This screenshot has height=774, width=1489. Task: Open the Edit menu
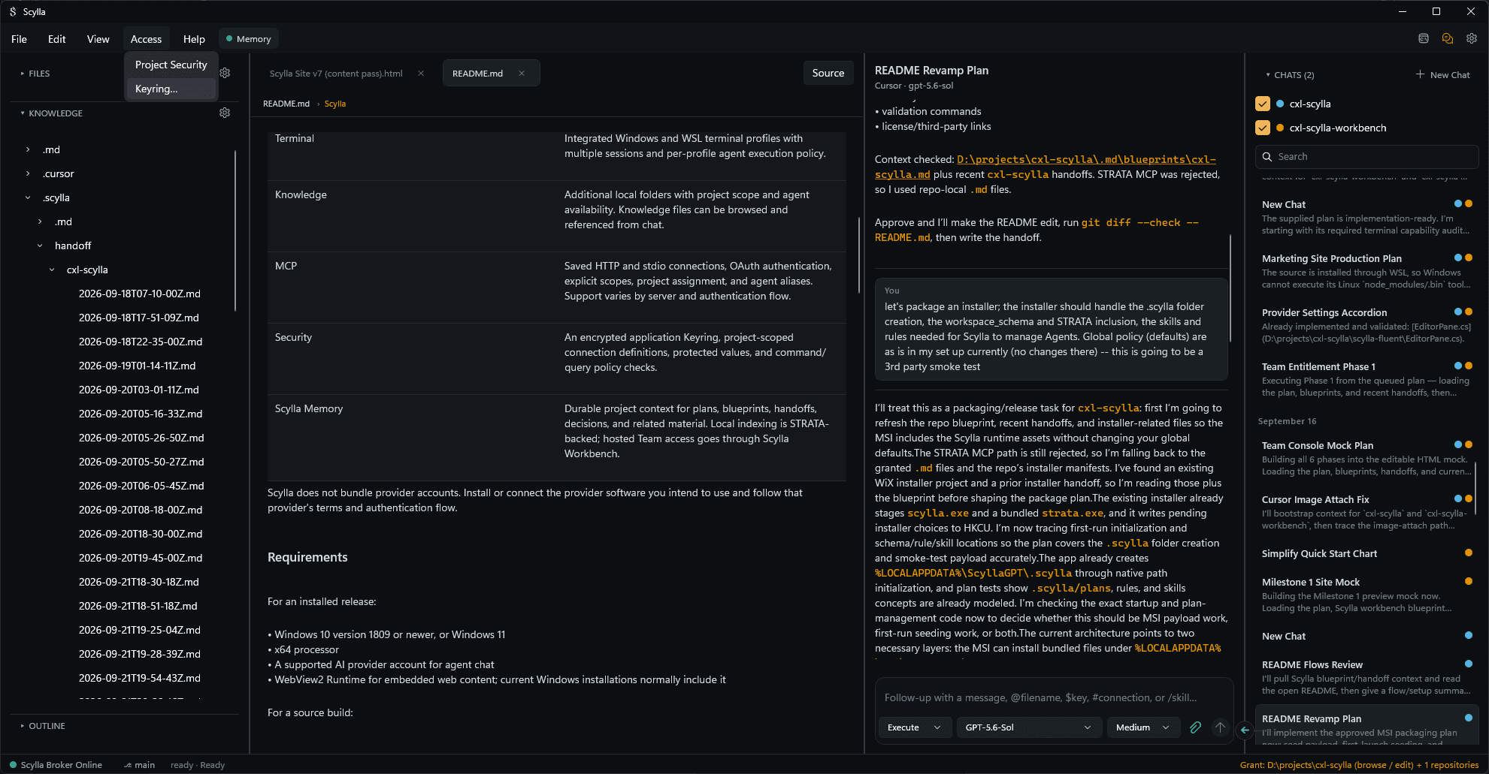[57, 39]
